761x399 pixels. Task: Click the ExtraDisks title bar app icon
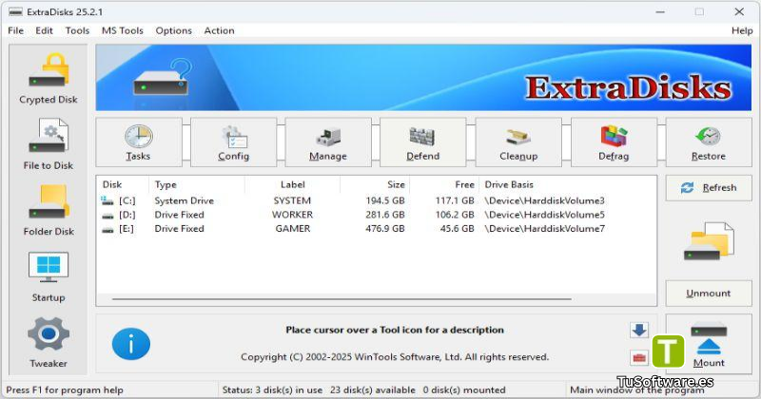[15, 11]
